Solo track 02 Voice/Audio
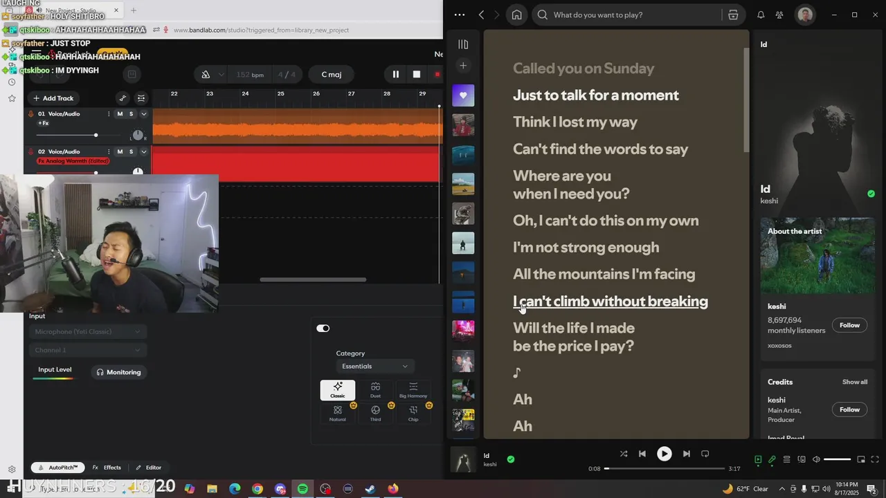Screen dimensions: 886x498 pyautogui.click(x=131, y=151)
